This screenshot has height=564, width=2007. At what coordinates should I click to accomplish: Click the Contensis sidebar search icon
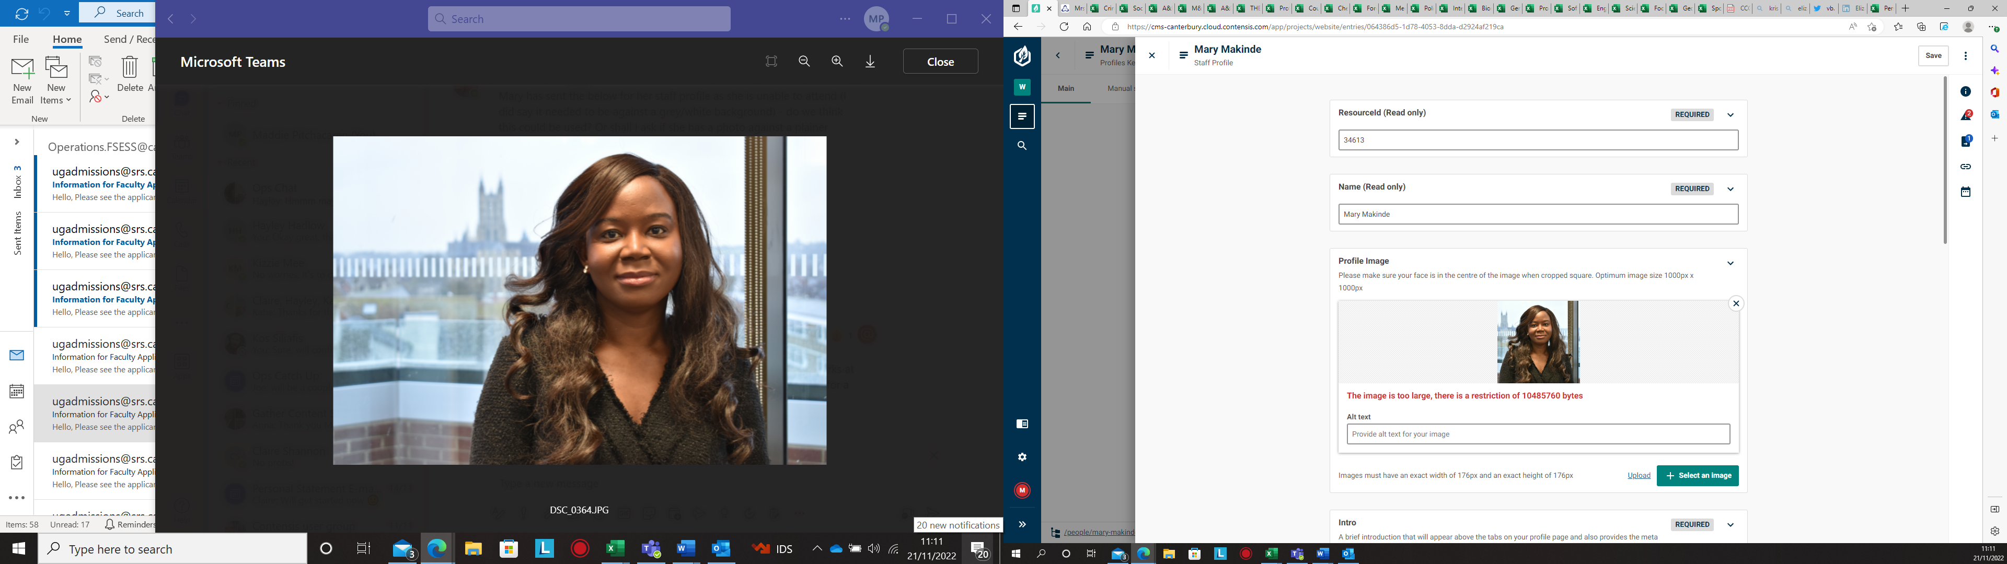1022,146
